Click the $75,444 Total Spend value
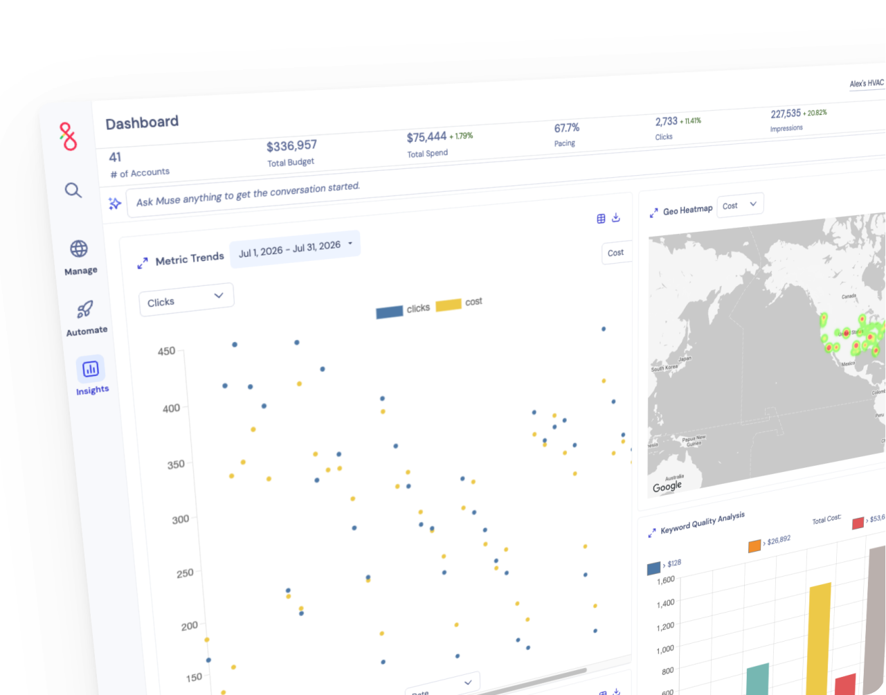This screenshot has width=886, height=695. [426, 137]
